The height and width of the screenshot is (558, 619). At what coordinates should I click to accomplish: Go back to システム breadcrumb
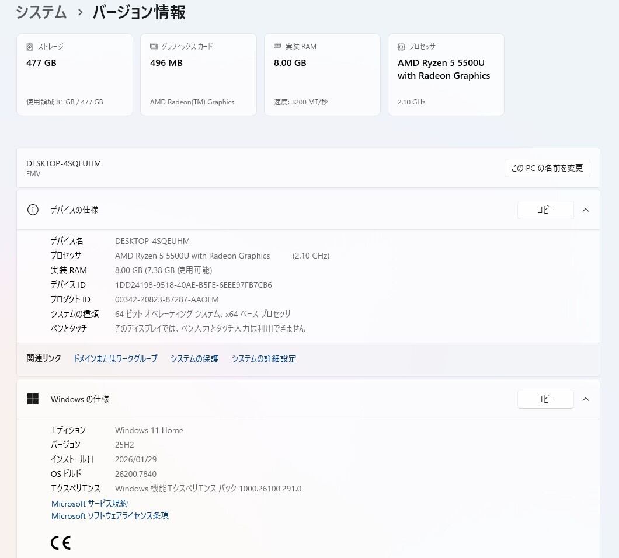pyautogui.click(x=41, y=12)
